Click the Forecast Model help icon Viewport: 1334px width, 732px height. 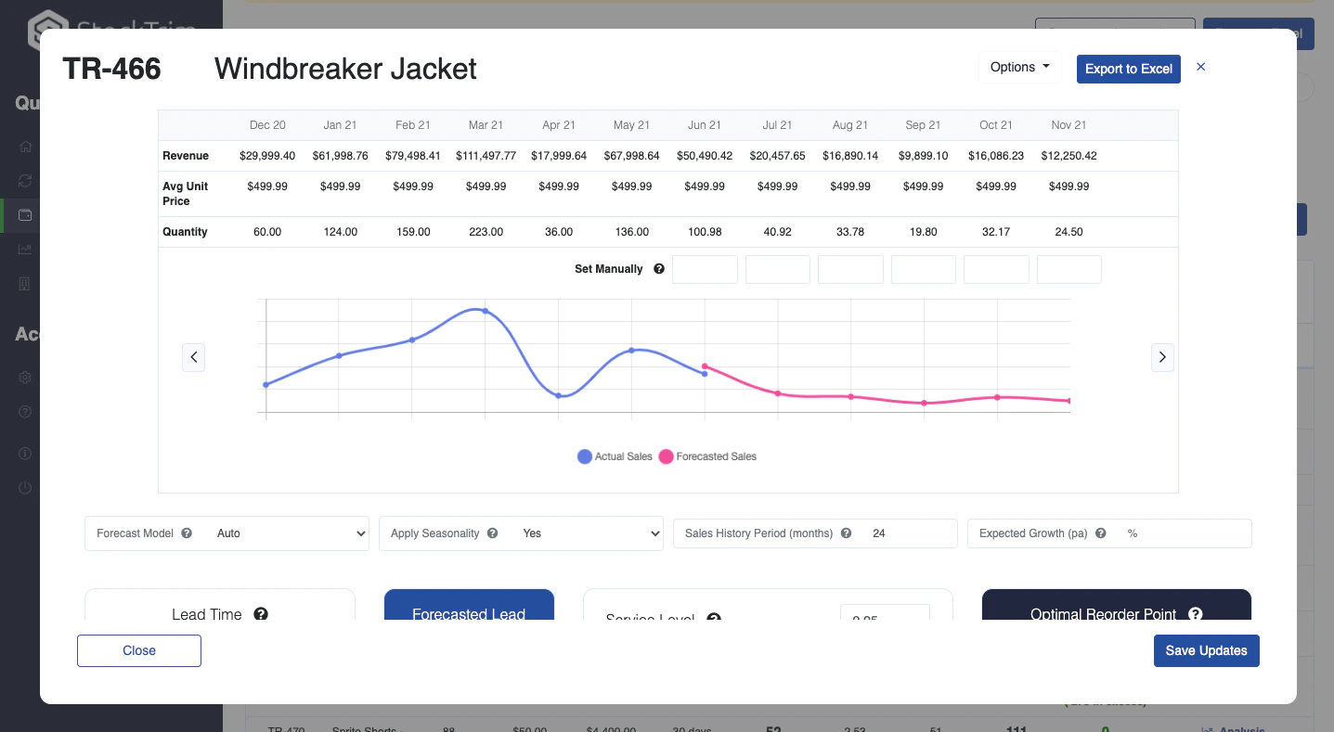click(187, 533)
